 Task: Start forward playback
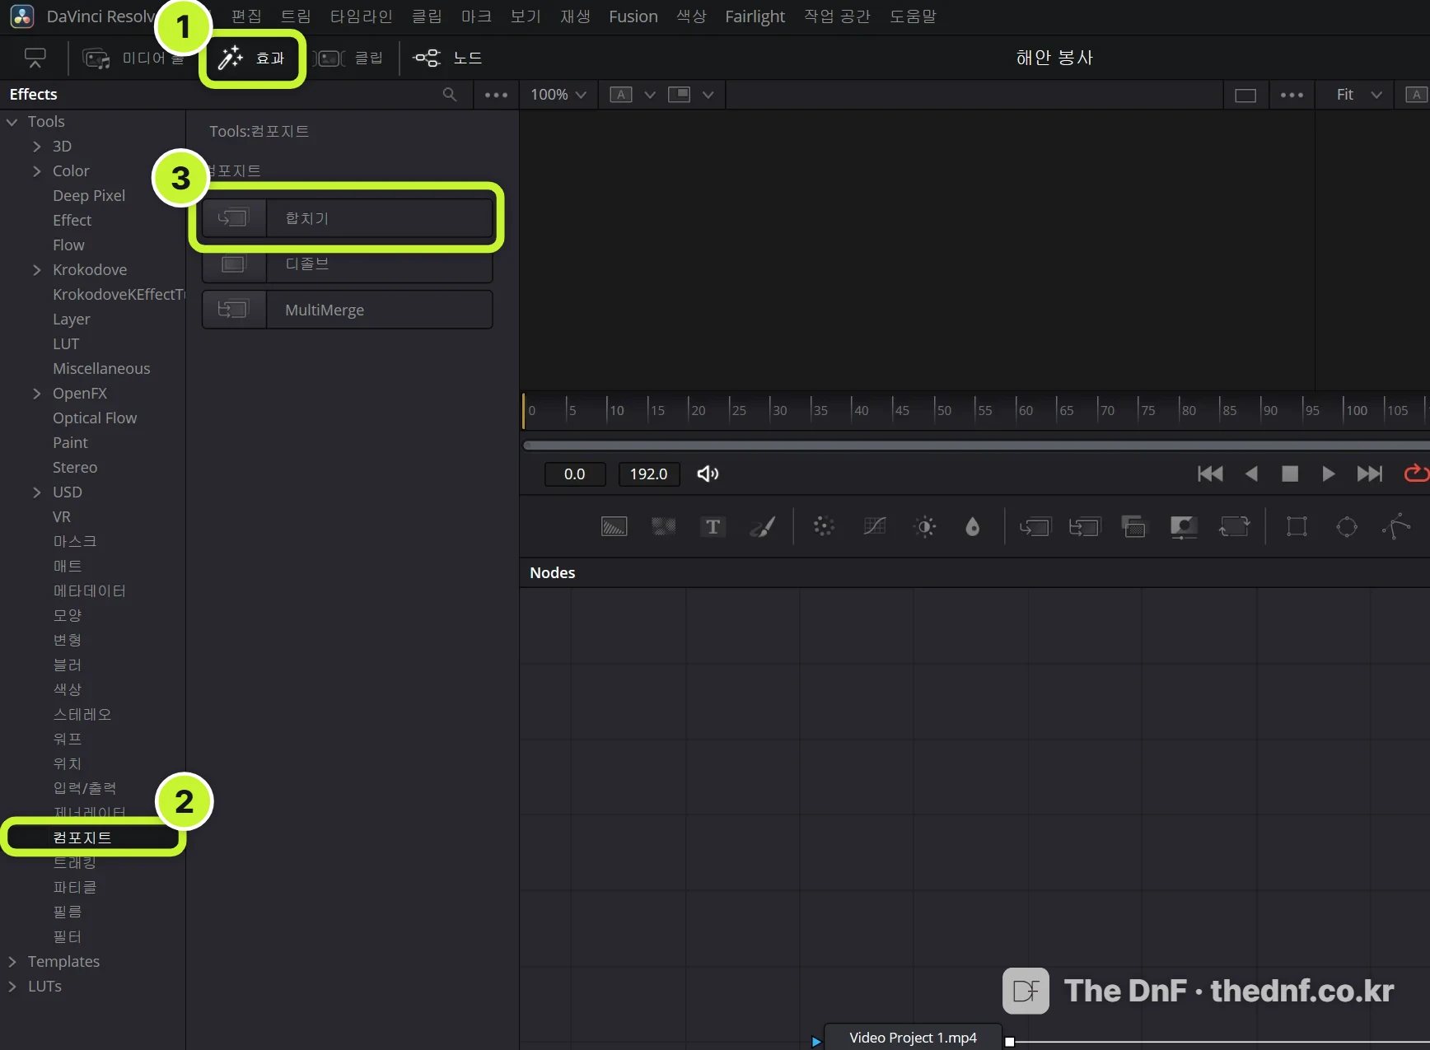1328,474
